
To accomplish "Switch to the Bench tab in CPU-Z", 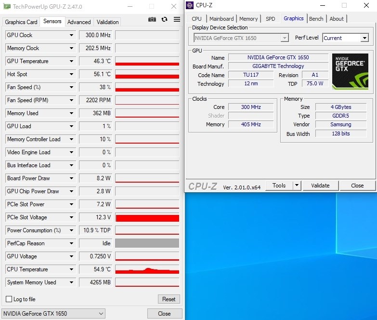I will [x=316, y=19].
